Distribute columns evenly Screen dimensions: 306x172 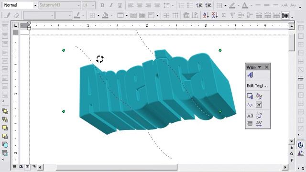[175, 15]
